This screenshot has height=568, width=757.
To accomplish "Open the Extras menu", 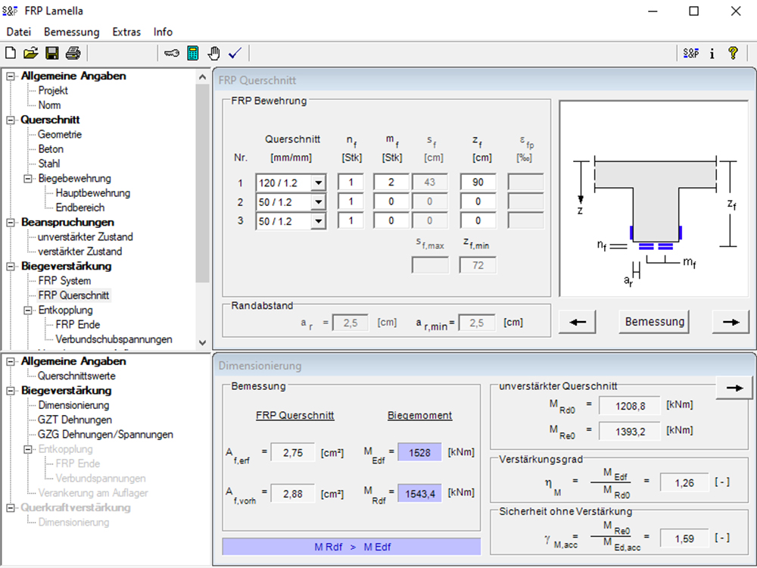I will pyautogui.click(x=126, y=32).
